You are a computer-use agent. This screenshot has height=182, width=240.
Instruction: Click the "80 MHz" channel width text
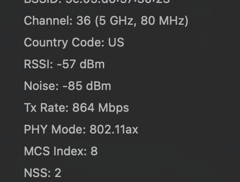(162, 21)
